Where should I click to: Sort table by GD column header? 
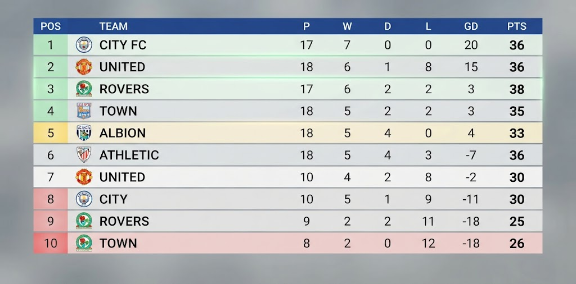point(471,26)
